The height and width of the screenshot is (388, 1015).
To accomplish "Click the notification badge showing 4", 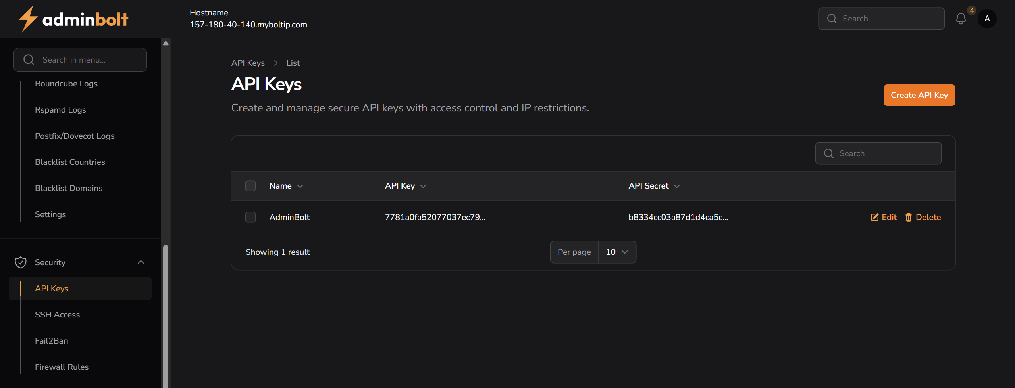I will [x=971, y=10].
